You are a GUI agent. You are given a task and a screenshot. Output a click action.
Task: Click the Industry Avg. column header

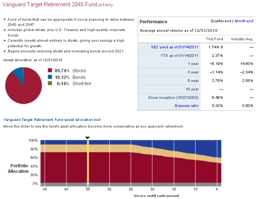click(242, 39)
